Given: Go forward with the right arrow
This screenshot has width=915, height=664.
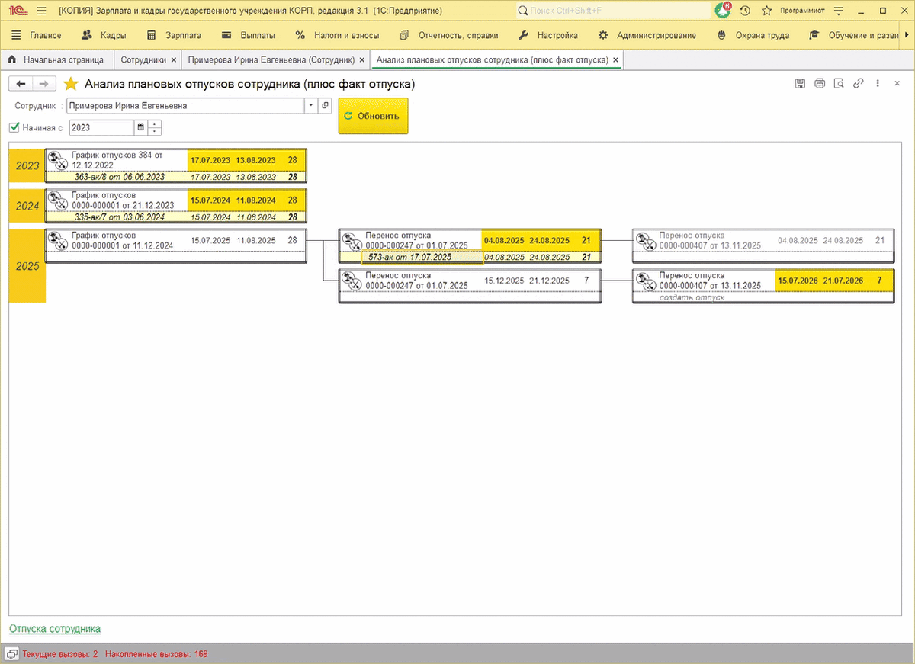Looking at the screenshot, I should (x=44, y=84).
